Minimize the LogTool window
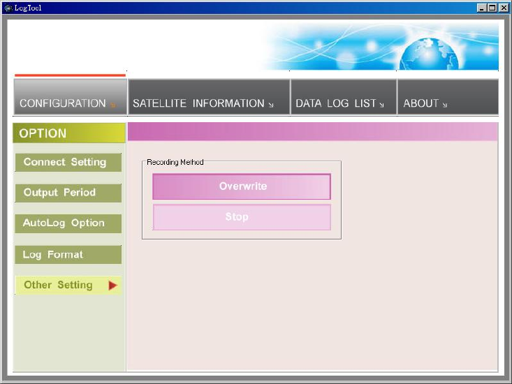 tap(481, 8)
